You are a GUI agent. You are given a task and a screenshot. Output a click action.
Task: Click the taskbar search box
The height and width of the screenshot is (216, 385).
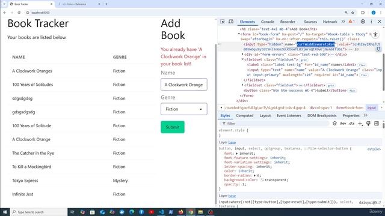click(x=38, y=212)
